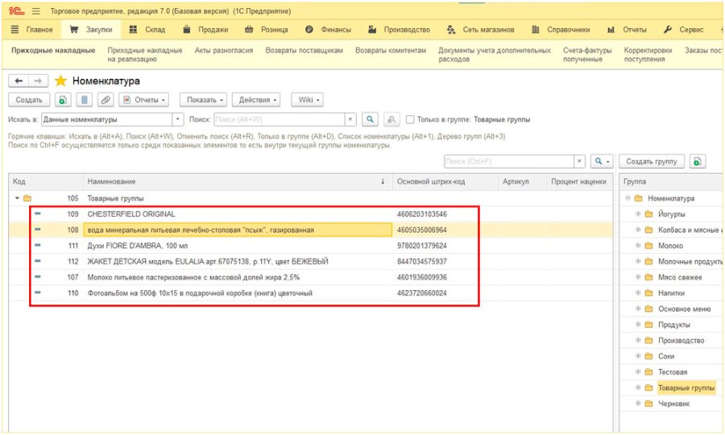Select the Черновик group in tree
725x435 pixels.
tap(673, 404)
